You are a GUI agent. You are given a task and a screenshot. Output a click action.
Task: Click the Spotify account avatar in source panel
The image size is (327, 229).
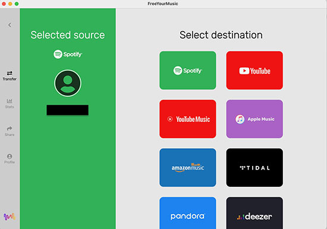68,83
